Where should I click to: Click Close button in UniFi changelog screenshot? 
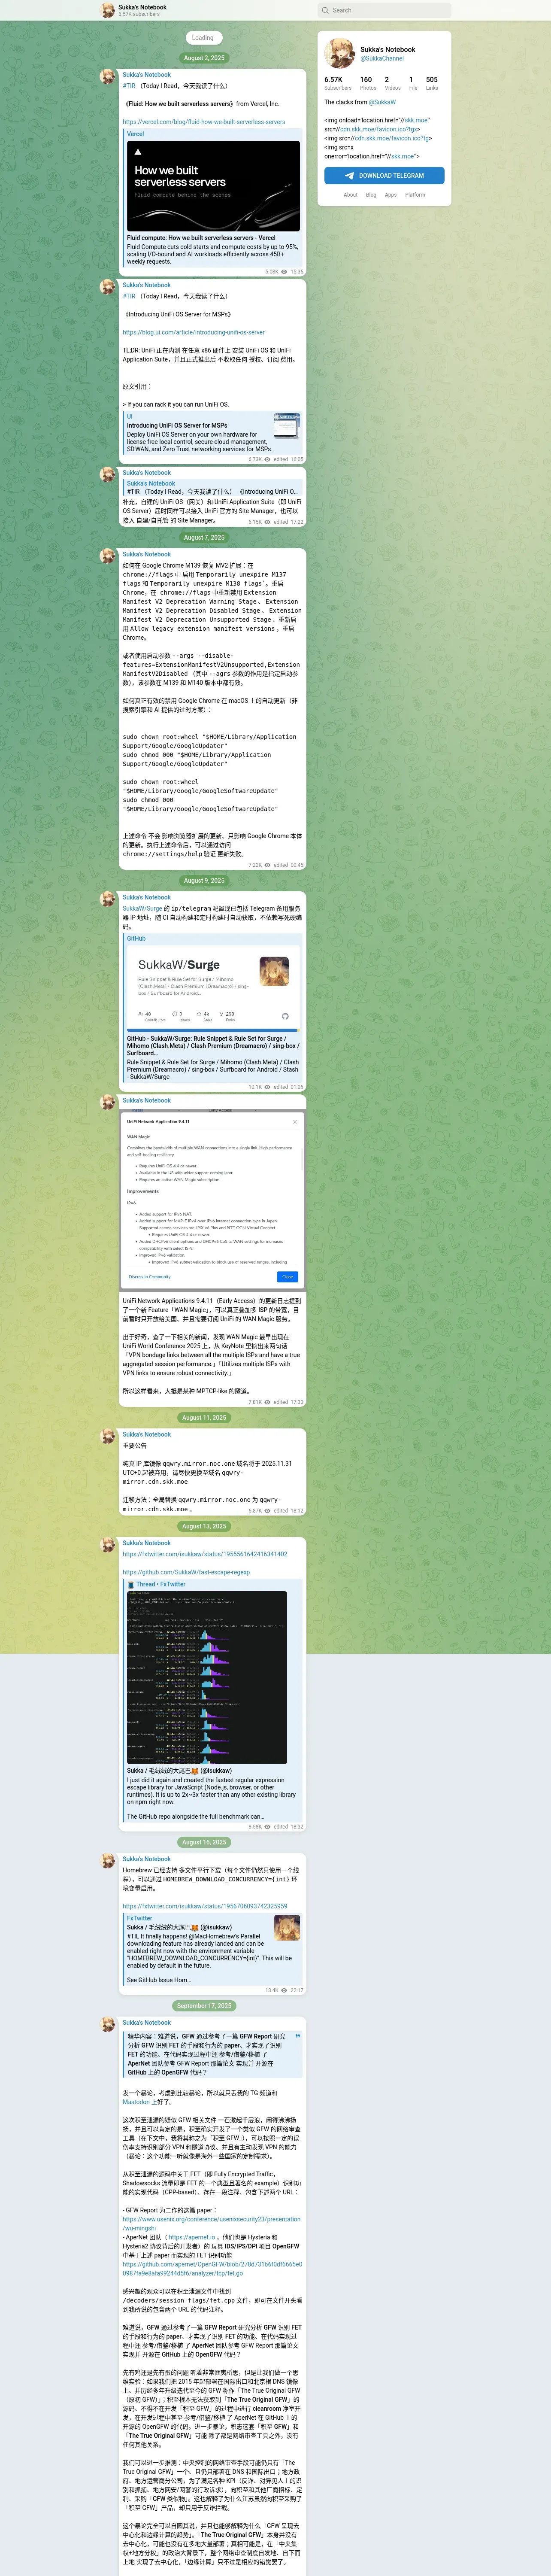tap(287, 1276)
